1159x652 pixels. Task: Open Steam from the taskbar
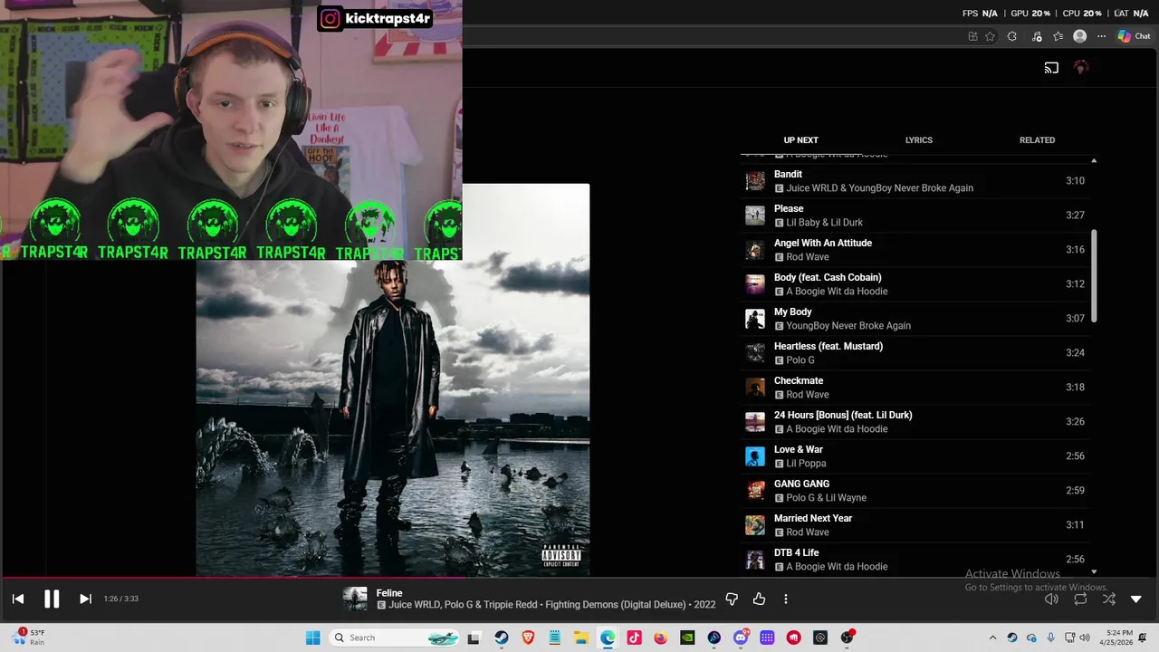pos(501,638)
